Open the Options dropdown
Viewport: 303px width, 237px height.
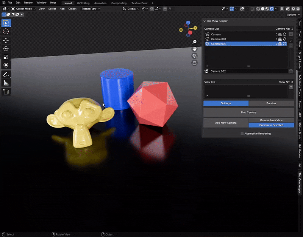click(293, 15)
